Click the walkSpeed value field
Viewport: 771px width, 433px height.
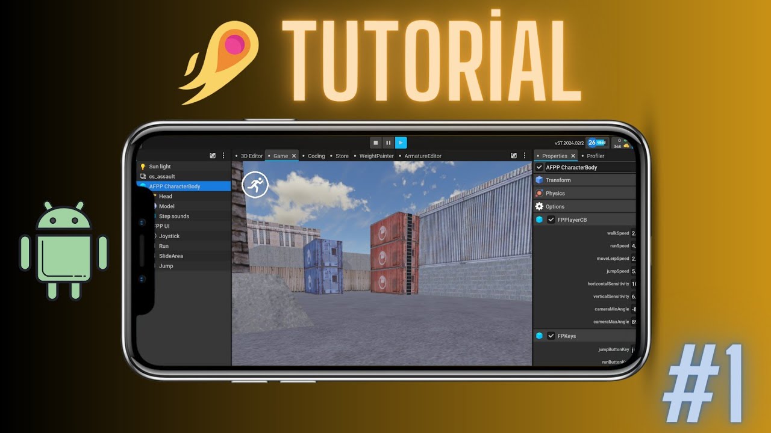click(633, 233)
